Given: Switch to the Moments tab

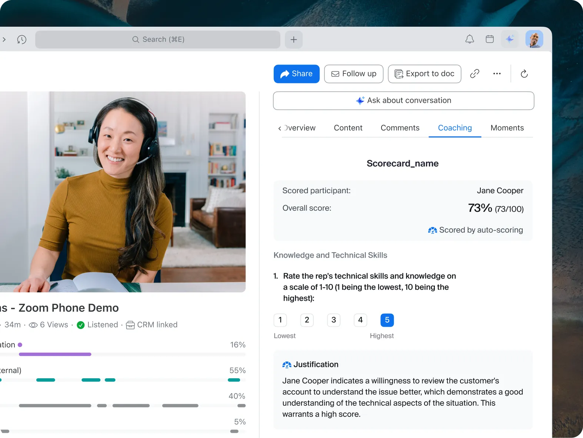Looking at the screenshot, I should (x=507, y=128).
